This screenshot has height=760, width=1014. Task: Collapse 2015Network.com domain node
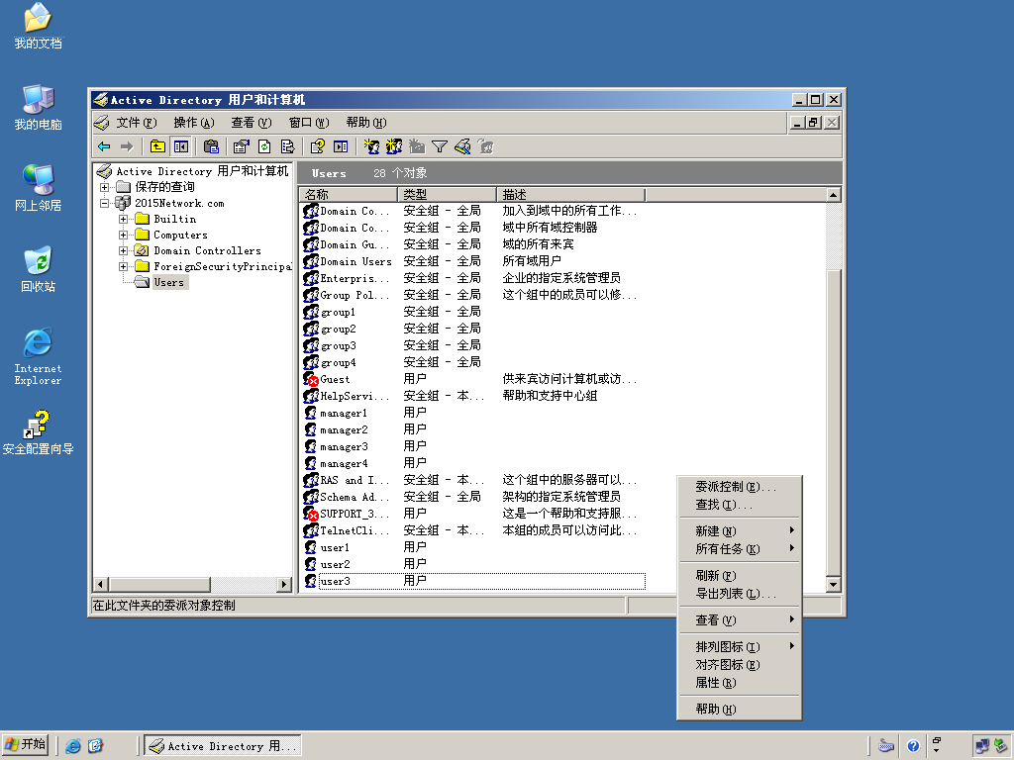click(104, 203)
